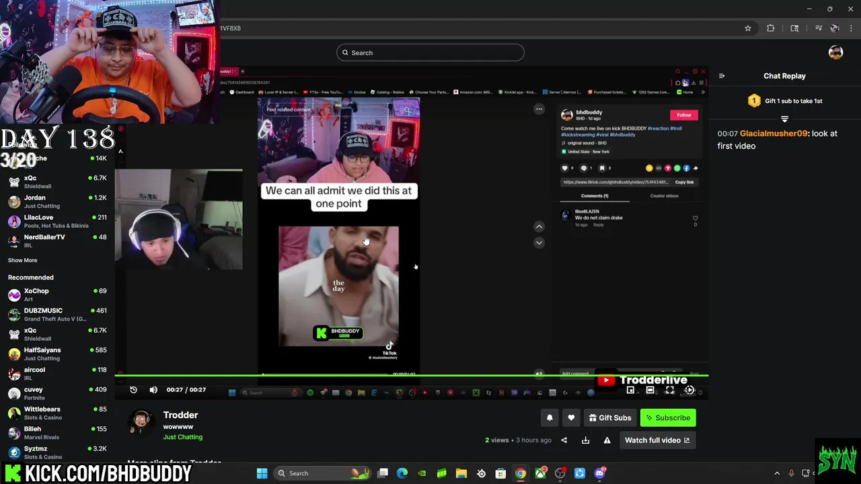Click the Gift 1 sub badge
861x484 pixels.
pos(754,101)
